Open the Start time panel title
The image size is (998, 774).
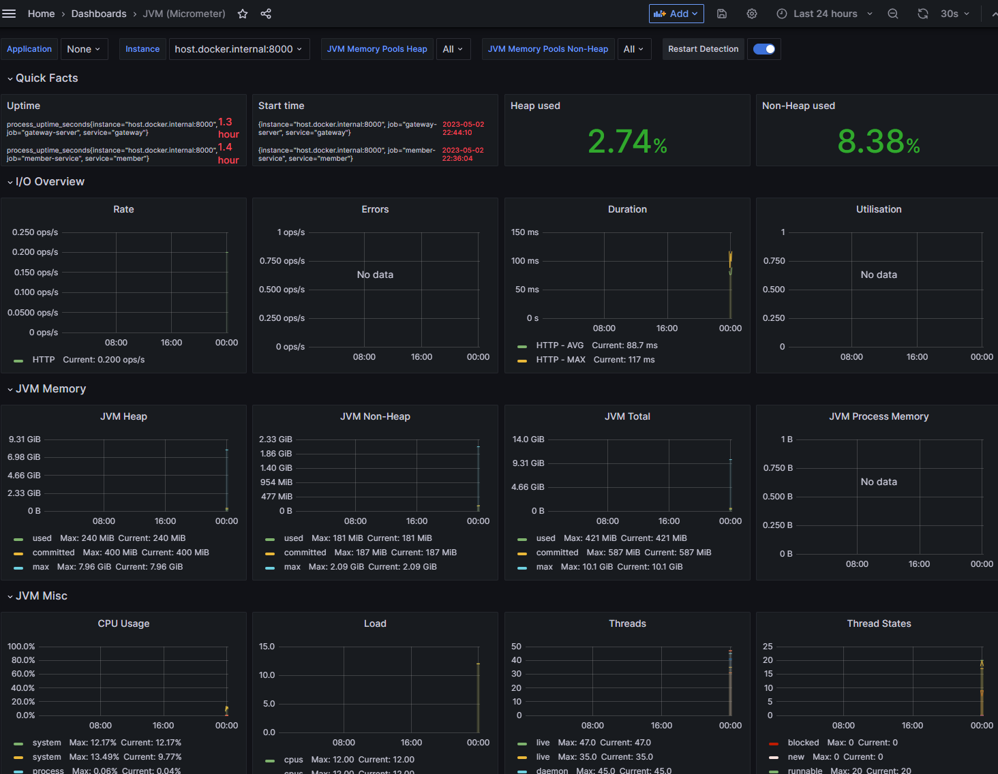281,106
